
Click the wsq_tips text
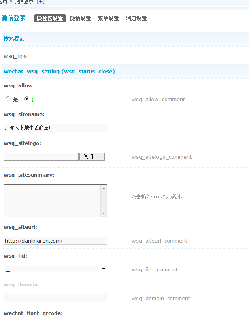(15, 56)
